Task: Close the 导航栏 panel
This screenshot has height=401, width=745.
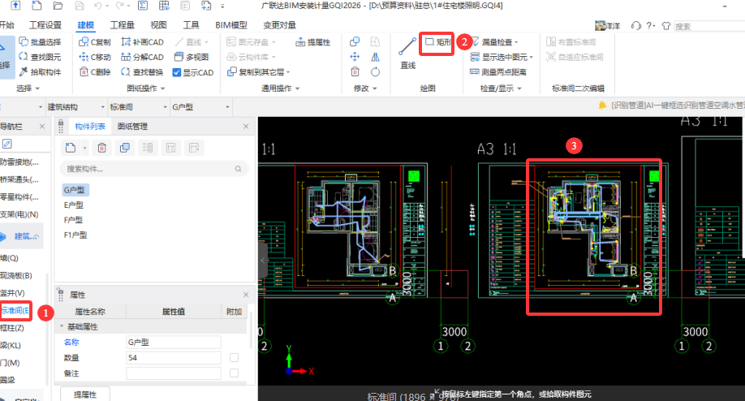Action: (42, 127)
